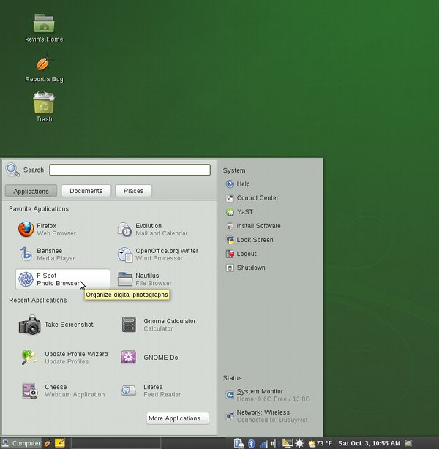Screen dimensions: 439x449
Task: Click the display monitor tray icon
Action: [288, 443]
